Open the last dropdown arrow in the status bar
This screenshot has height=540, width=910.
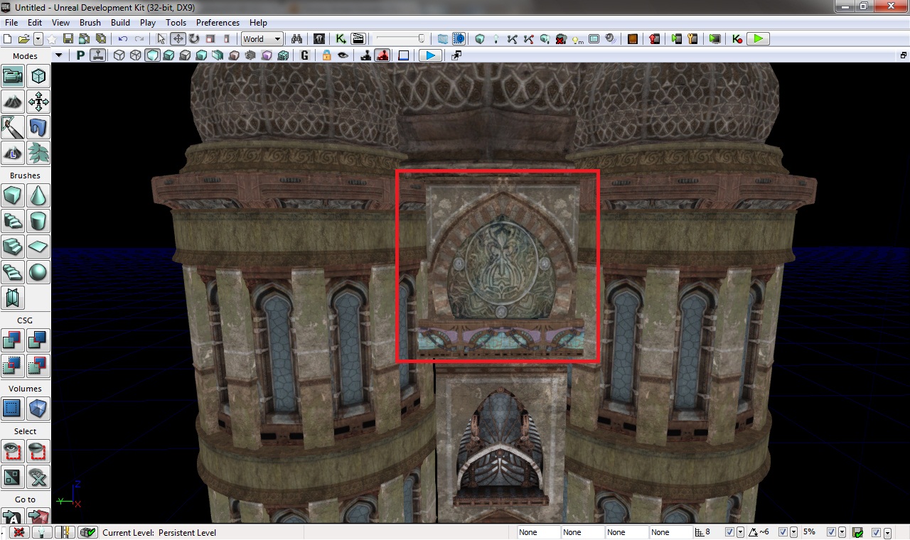pos(887,532)
